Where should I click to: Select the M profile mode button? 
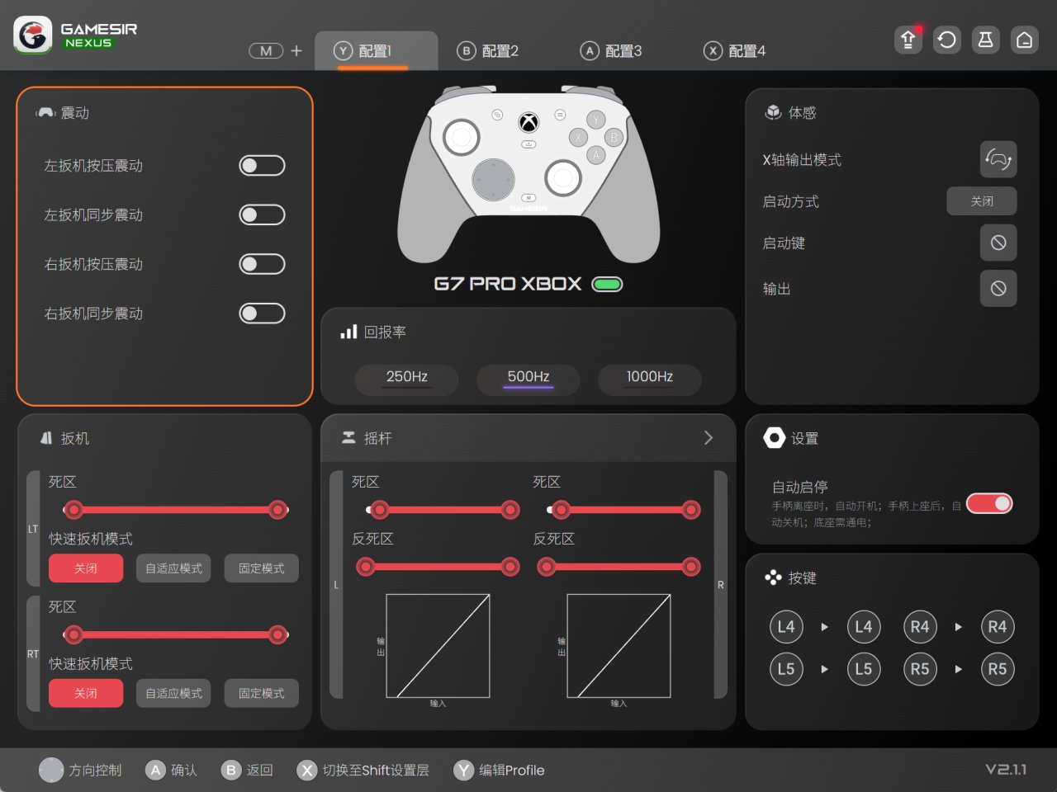pos(266,50)
